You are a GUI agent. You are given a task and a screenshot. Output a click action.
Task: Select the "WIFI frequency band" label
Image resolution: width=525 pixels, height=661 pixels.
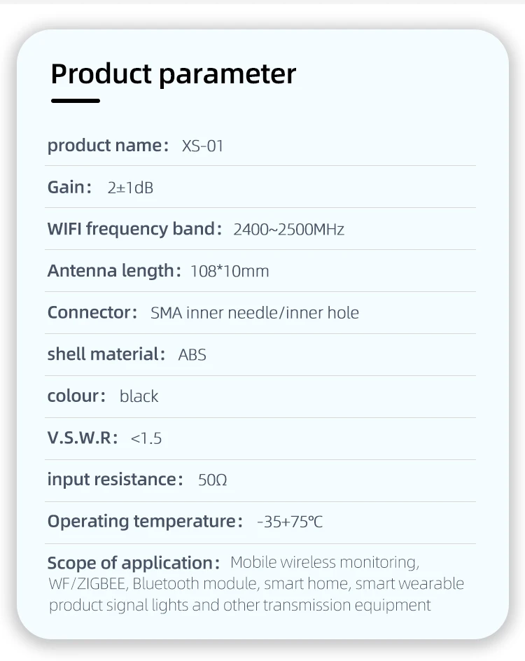tap(134, 229)
